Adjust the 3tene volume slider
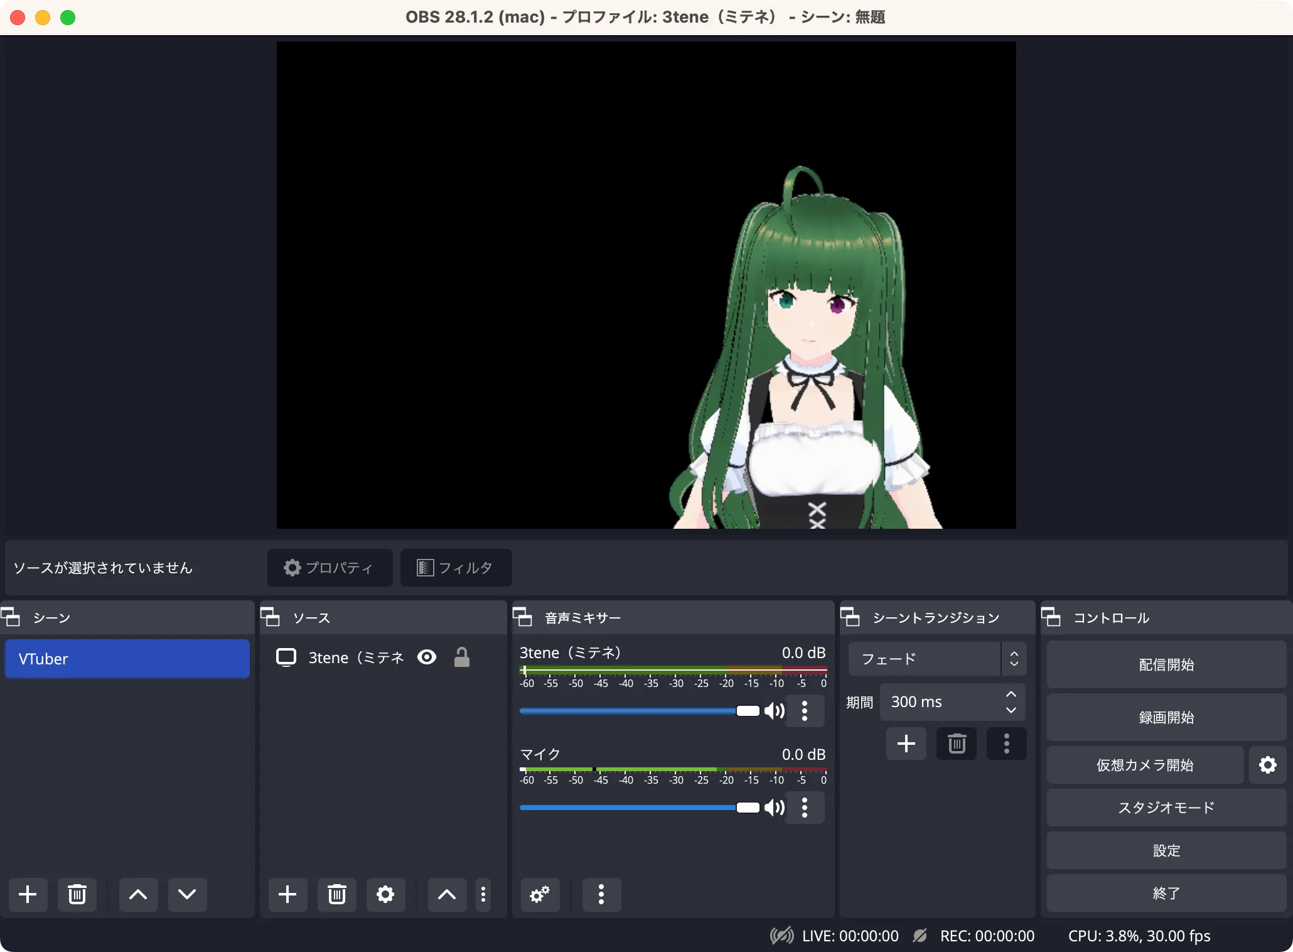 (x=640, y=711)
